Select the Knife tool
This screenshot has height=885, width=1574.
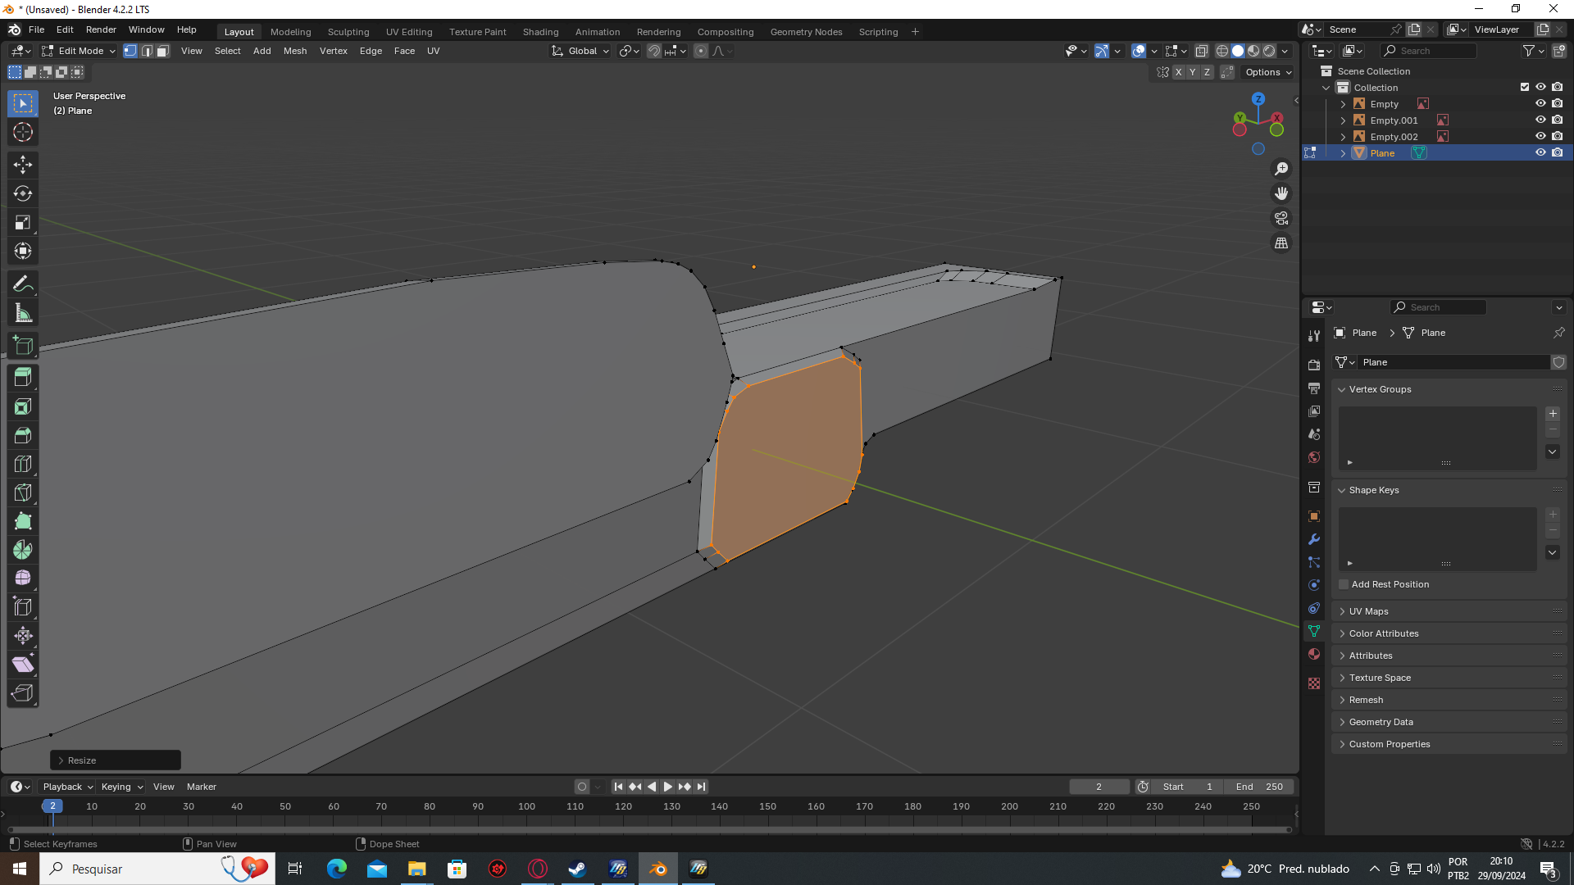[x=23, y=492]
